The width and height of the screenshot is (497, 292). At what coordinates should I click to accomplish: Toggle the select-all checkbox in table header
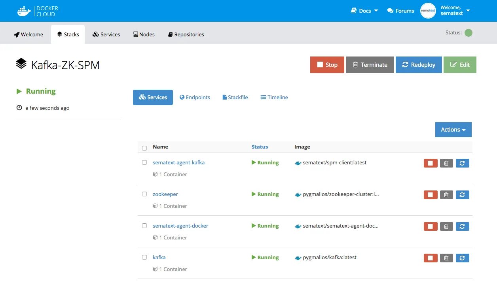144,148
